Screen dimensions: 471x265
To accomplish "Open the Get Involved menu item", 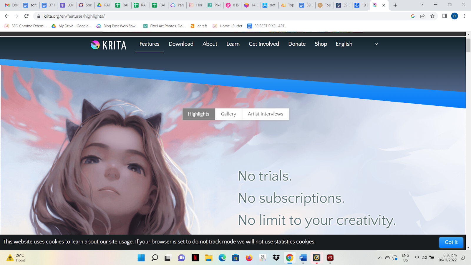I will click(264, 44).
